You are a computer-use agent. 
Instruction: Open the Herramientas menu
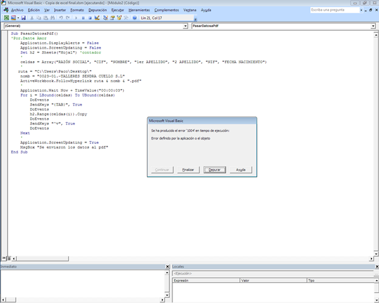click(x=139, y=10)
